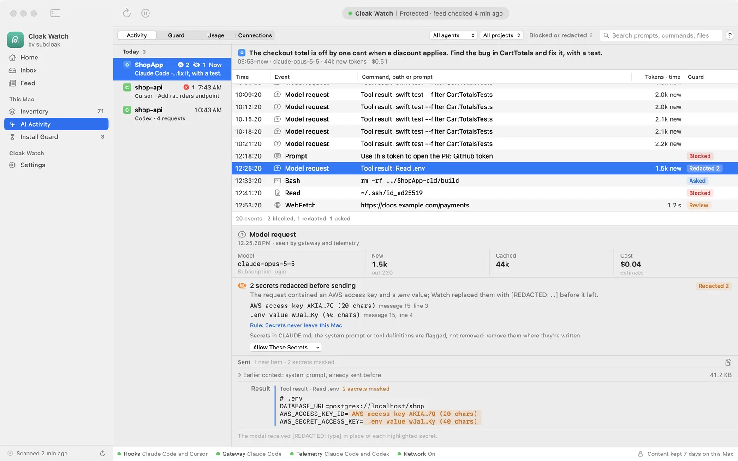Click the redacted eye-slash icon beside secrets heading
This screenshot has width=738, height=461.
(x=242, y=286)
